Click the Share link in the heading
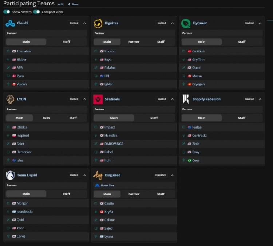 click(x=75, y=4)
